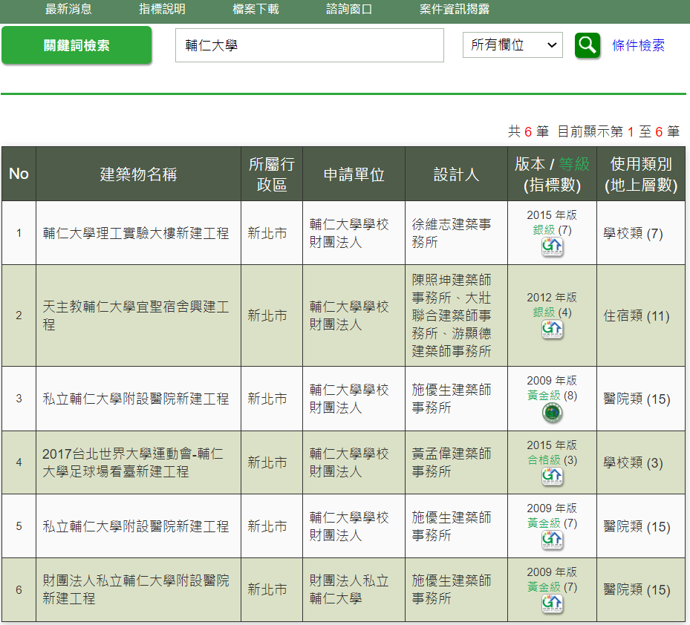Click the No column header
This screenshot has width=690, height=625.
19,174
